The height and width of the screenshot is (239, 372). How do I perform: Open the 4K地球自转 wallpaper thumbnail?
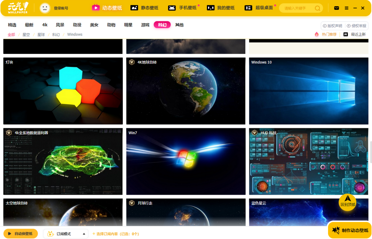click(x=186, y=91)
